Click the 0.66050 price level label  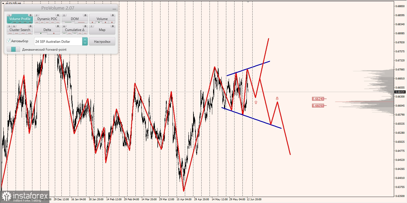(318, 105)
